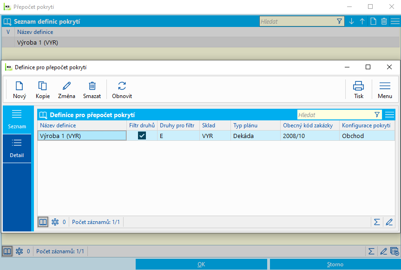Click V column header in the Seznam definic list

pyautogui.click(x=8, y=32)
